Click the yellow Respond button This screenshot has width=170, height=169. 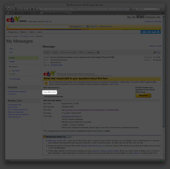pos(143,96)
